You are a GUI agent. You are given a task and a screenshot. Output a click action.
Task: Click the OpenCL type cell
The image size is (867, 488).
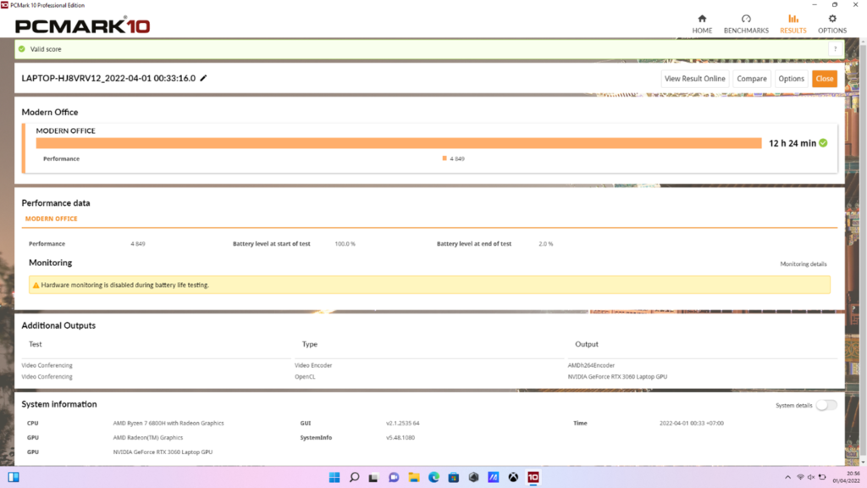tap(305, 377)
